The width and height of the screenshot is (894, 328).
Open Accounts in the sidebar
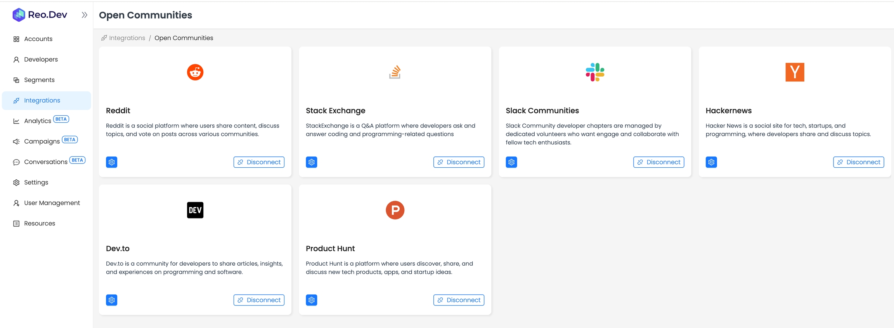point(38,39)
